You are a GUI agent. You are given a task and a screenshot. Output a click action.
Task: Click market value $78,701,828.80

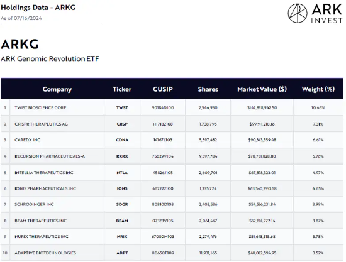coord(262,156)
